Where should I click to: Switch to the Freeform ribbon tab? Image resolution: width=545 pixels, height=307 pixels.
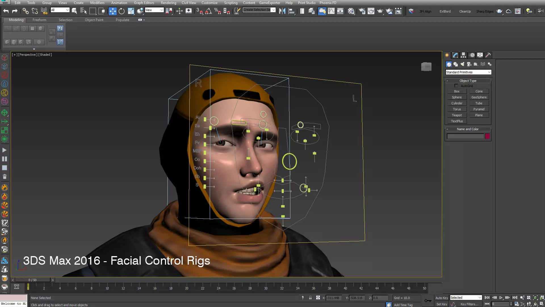39,20
